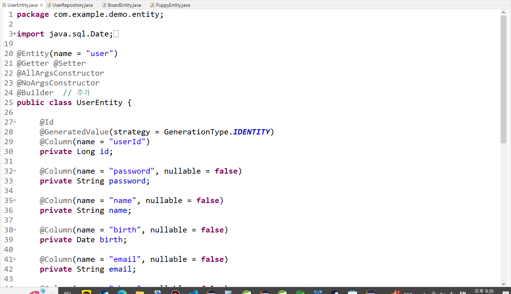
Task: Click the name field on line 36
Action: tap(118, 210)
